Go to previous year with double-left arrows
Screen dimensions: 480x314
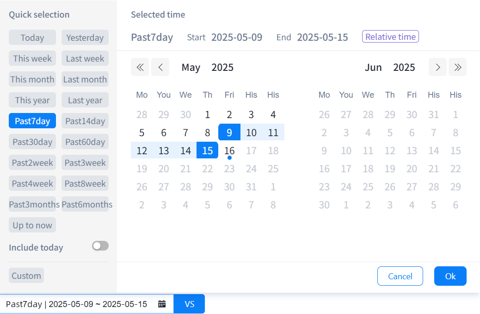(140, 67)
